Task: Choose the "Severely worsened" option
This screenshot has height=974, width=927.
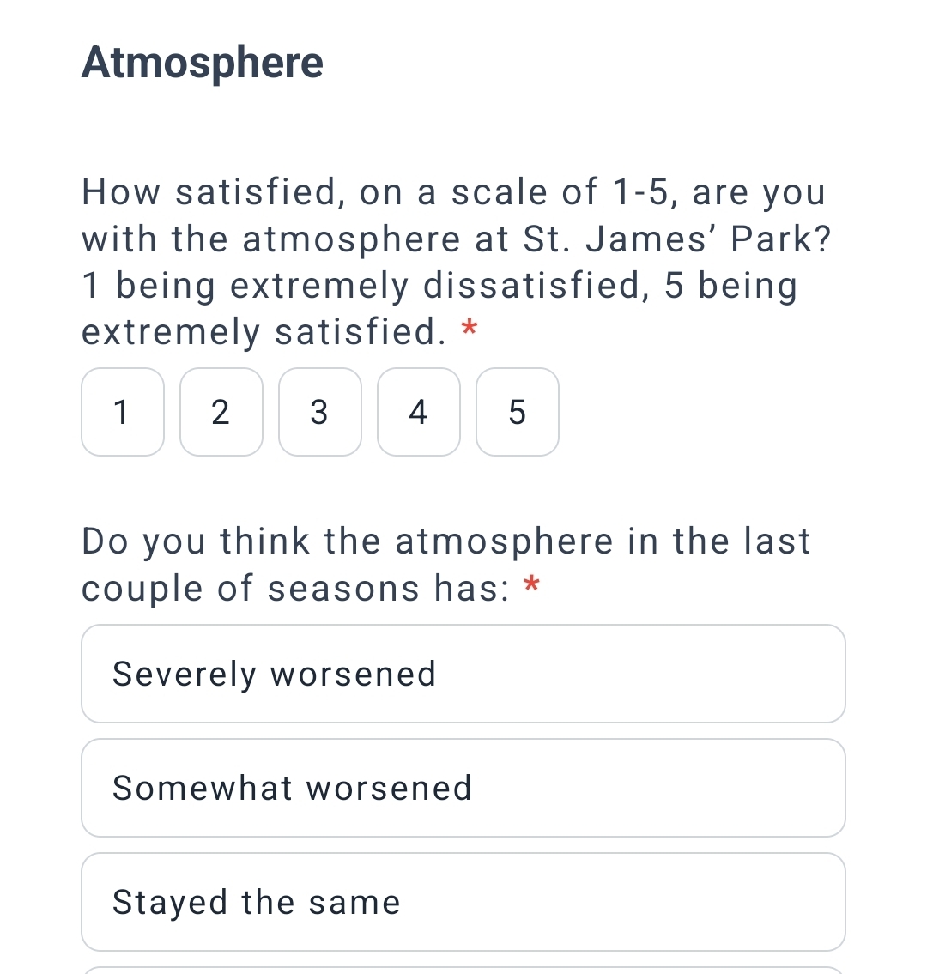Action: [463, 674]
